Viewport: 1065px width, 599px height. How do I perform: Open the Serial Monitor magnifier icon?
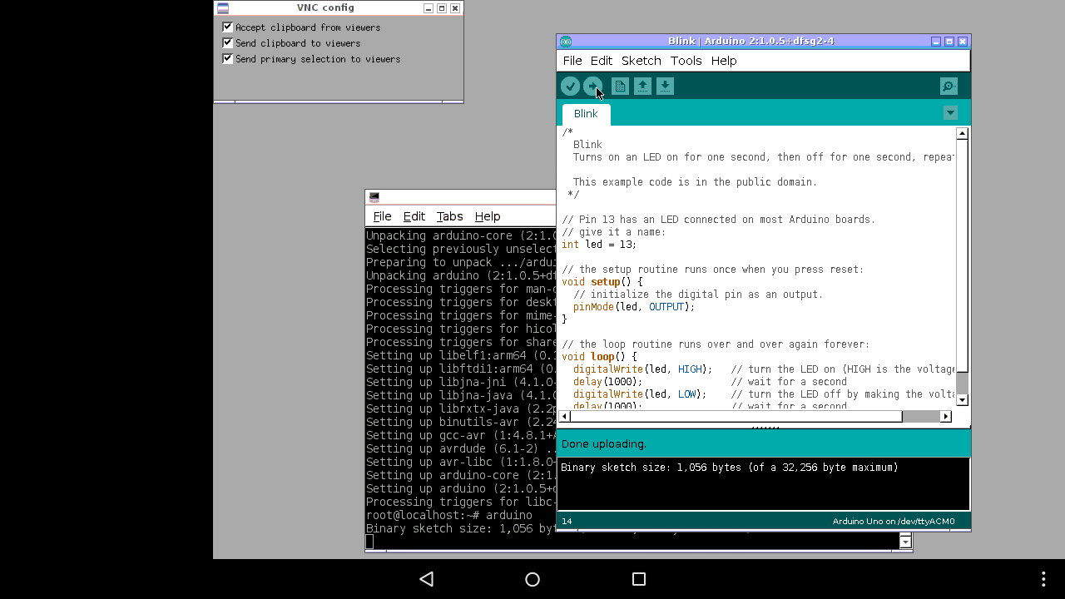point(949,86)
